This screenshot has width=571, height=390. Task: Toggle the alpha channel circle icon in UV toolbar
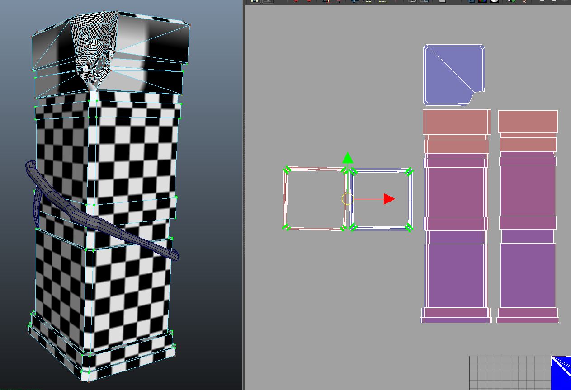(494, 1)
